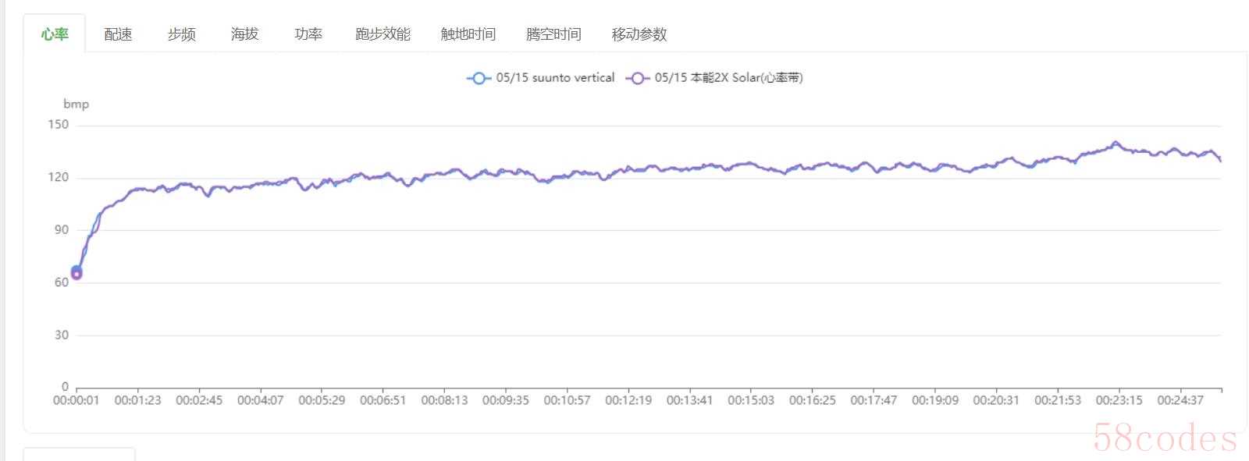Open the 配速 tab

[118, 34]
